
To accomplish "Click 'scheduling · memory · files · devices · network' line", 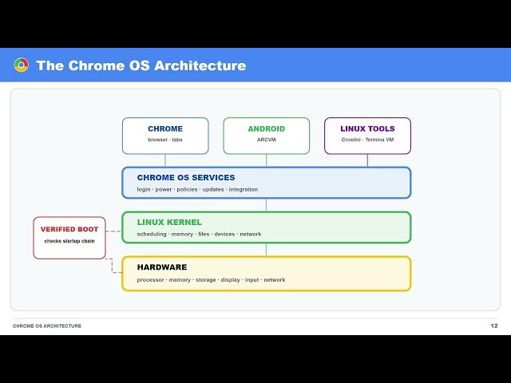I will coord(199,234).
